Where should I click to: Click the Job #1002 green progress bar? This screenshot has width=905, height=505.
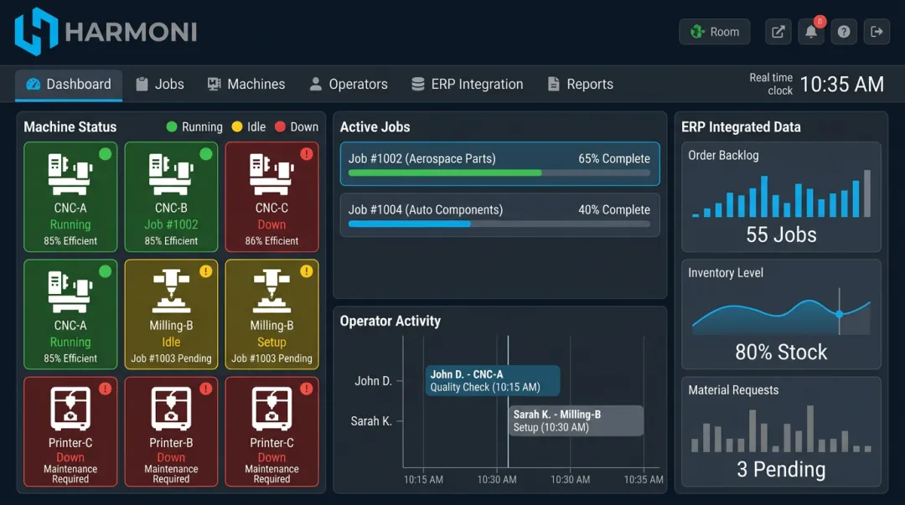pos(445,173)
